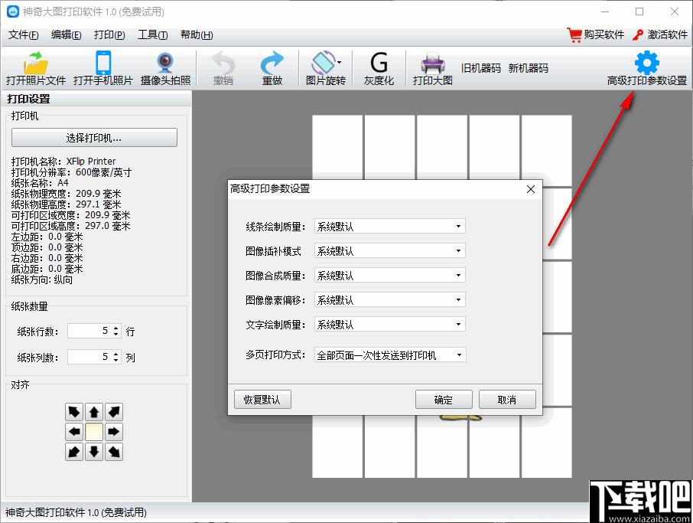Screen dimensions: 693x523
Task: Increase 纸张行数 spinner value
Action: [x=115, y=328]
